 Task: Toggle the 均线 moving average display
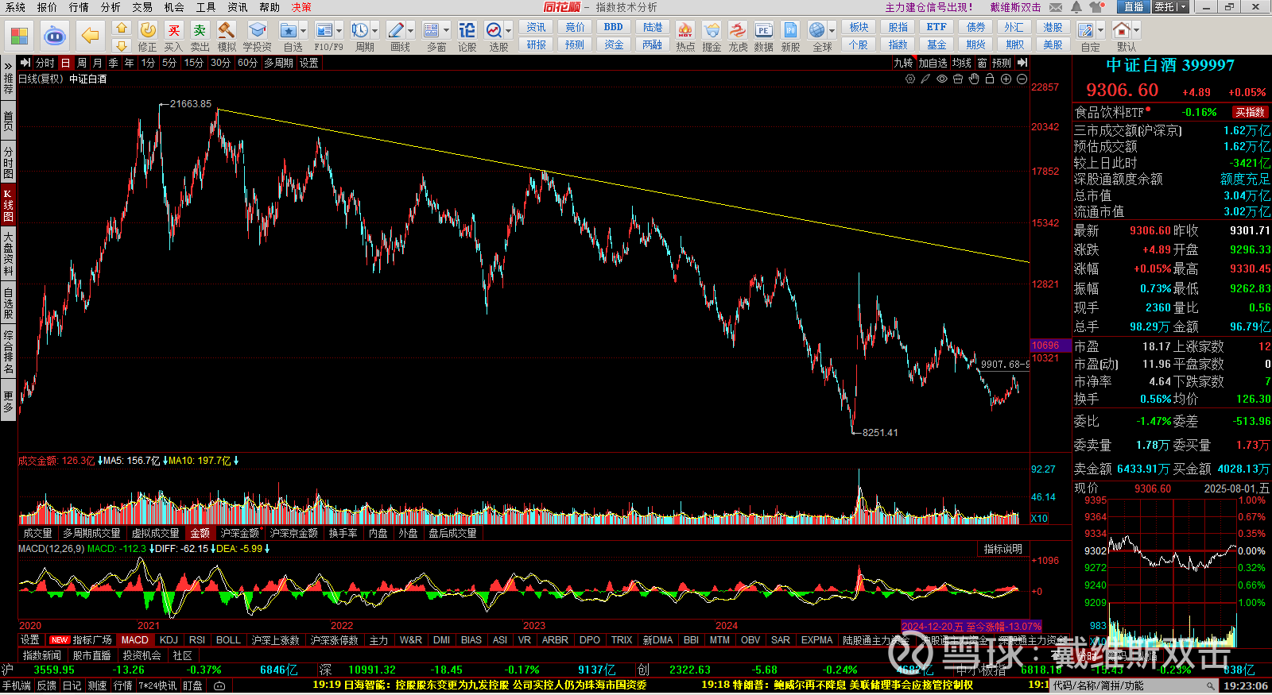[962, 63]
